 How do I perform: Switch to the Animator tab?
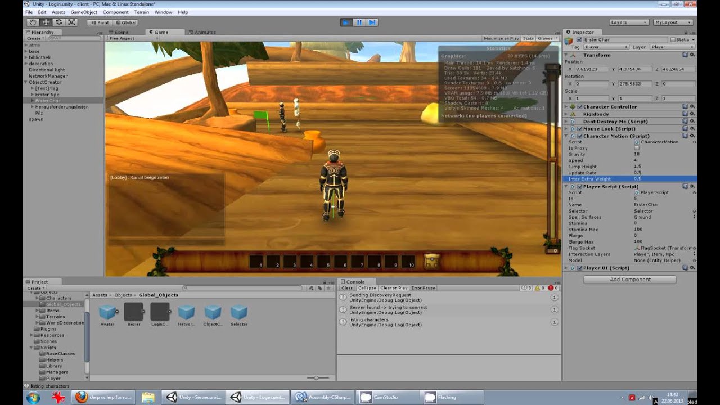coord(202,32)
